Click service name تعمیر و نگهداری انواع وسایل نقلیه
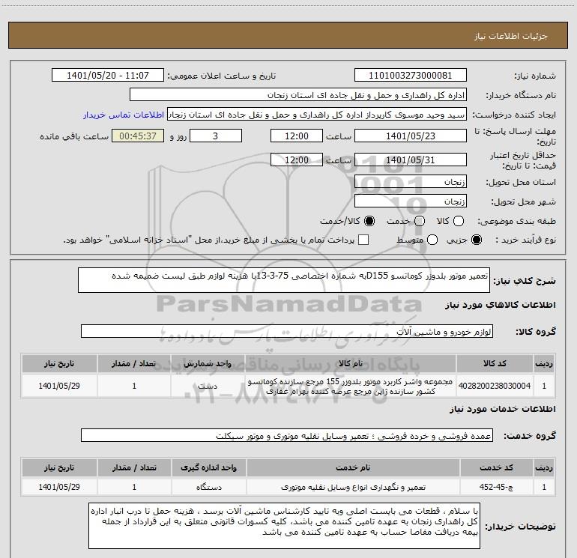 click(352, 487)
